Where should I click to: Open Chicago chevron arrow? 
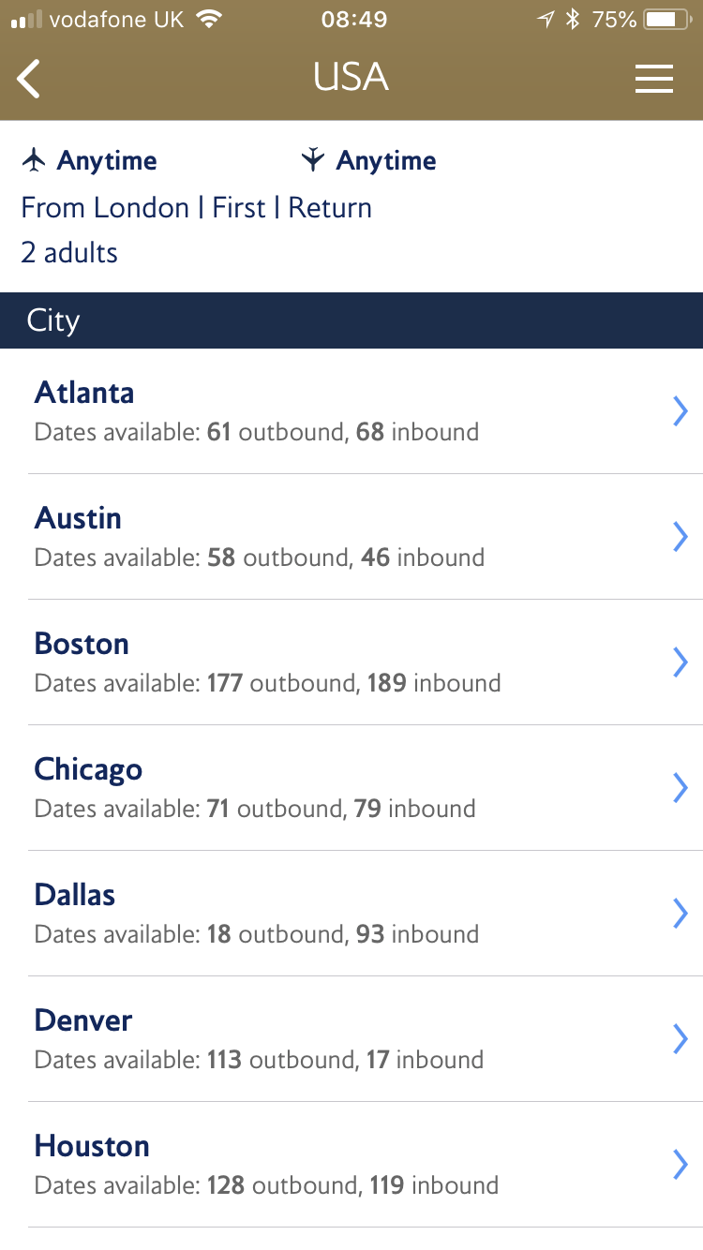(681, 787)
